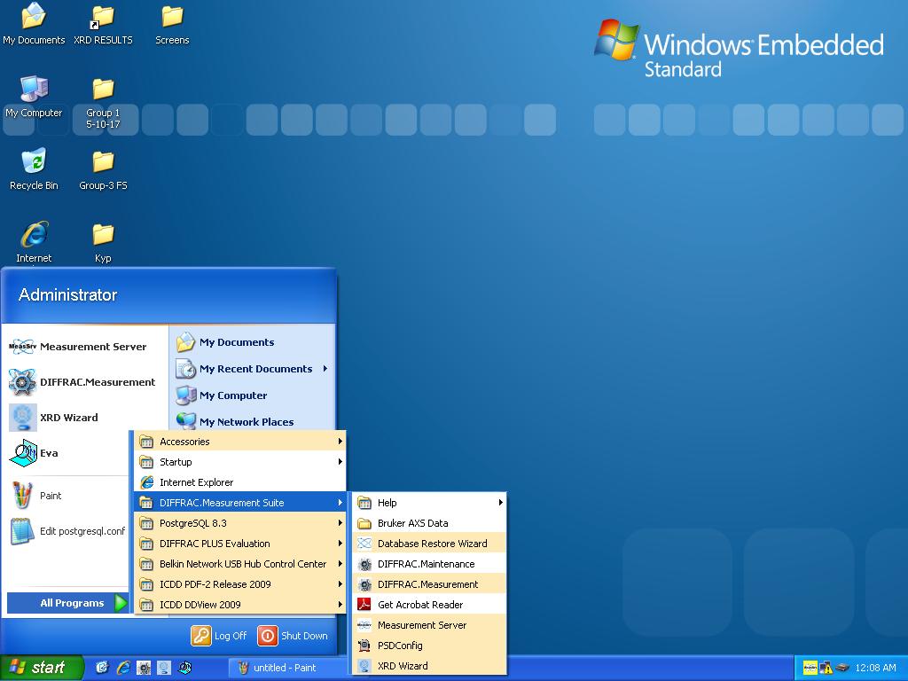Launch PSDConfig from the submenu
The image size is (908, 681).
[x=400, y=646]
